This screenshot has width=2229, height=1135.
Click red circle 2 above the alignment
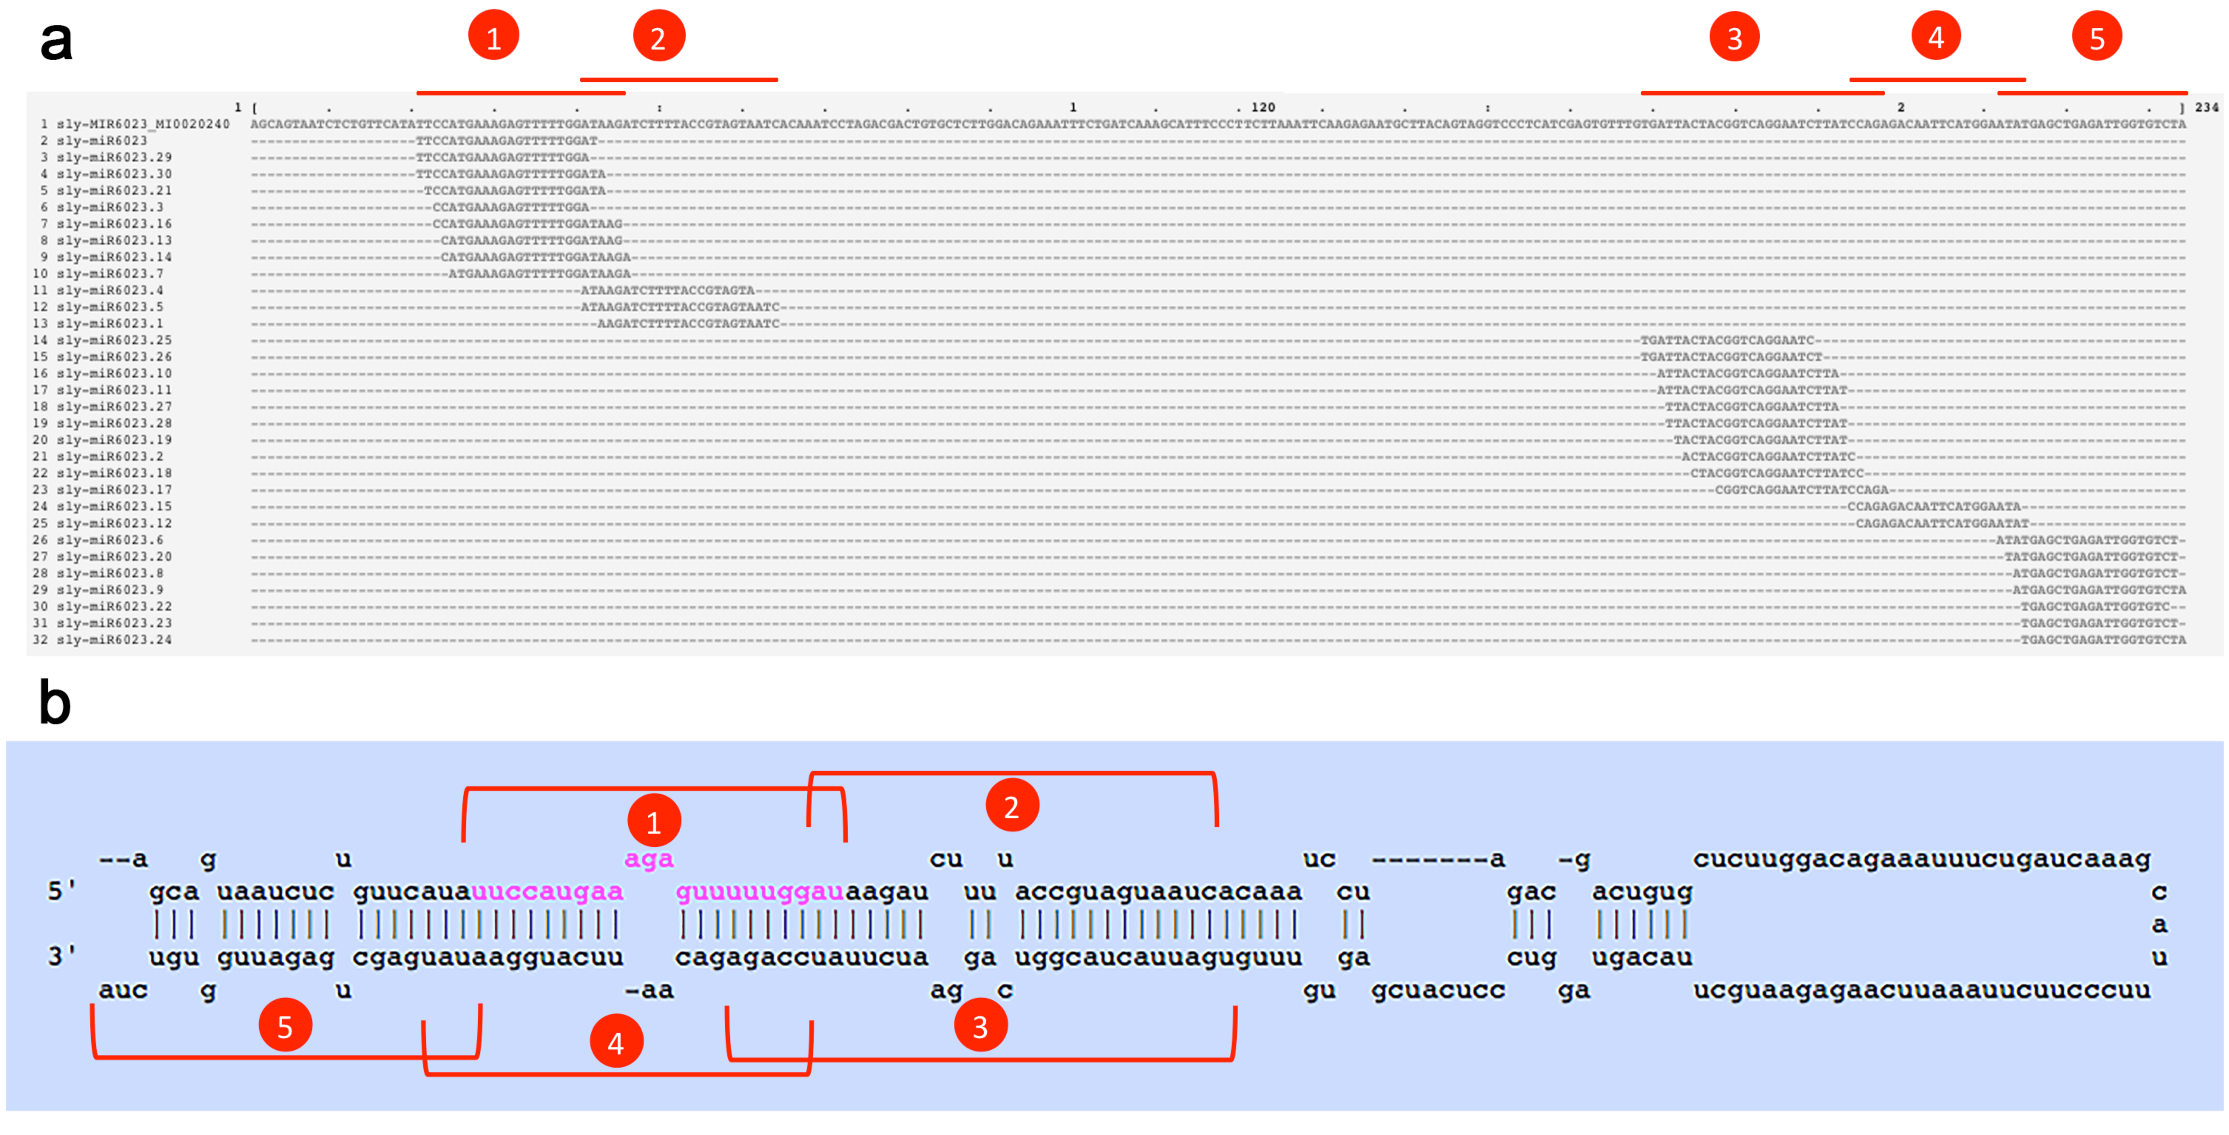658,36
